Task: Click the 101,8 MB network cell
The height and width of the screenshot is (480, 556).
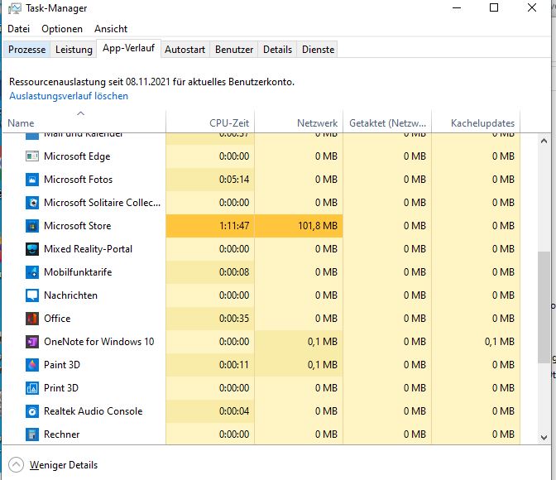Action: [x=299, y=226]
